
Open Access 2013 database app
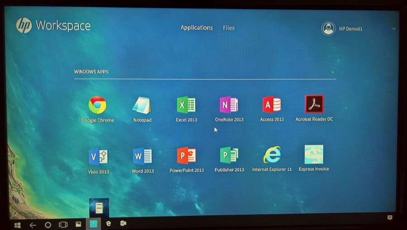tap(272, 104)
